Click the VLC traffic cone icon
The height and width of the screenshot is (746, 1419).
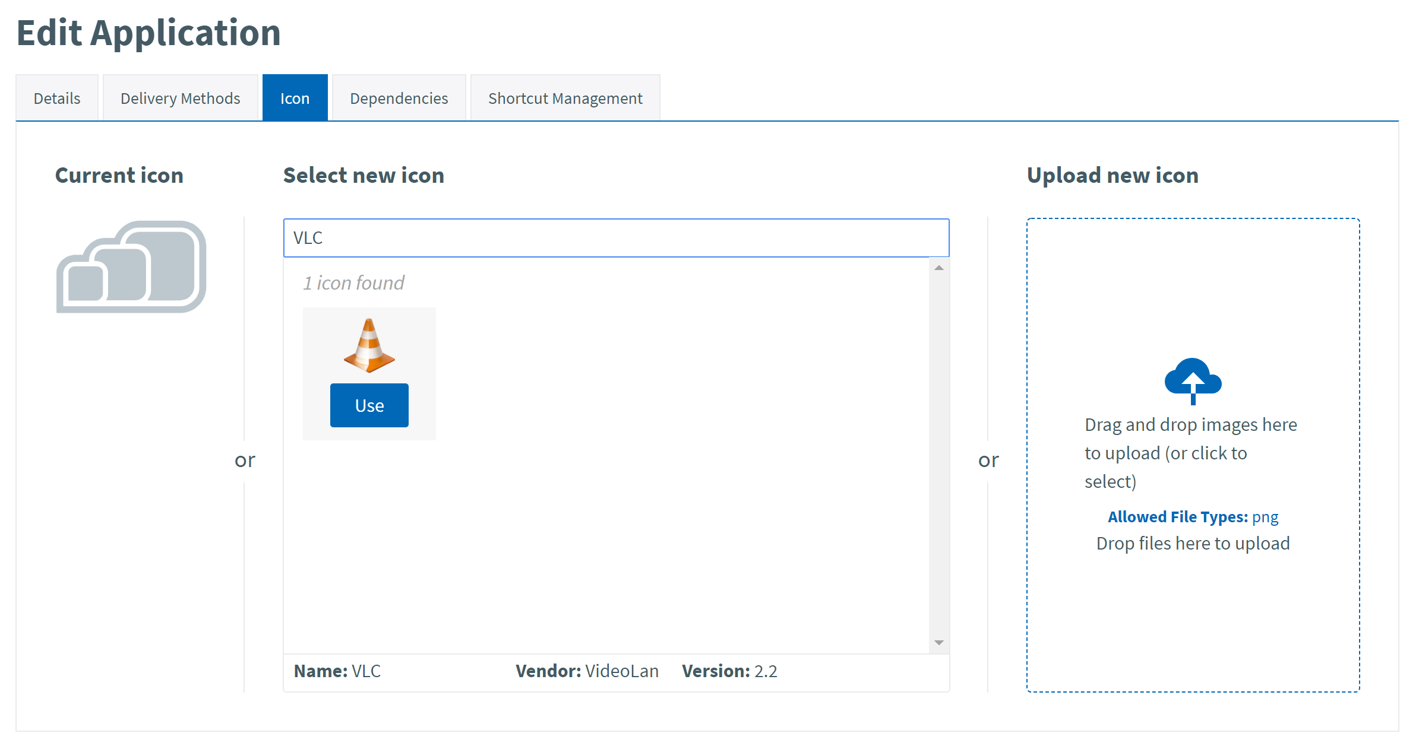[x=369, y=345]
